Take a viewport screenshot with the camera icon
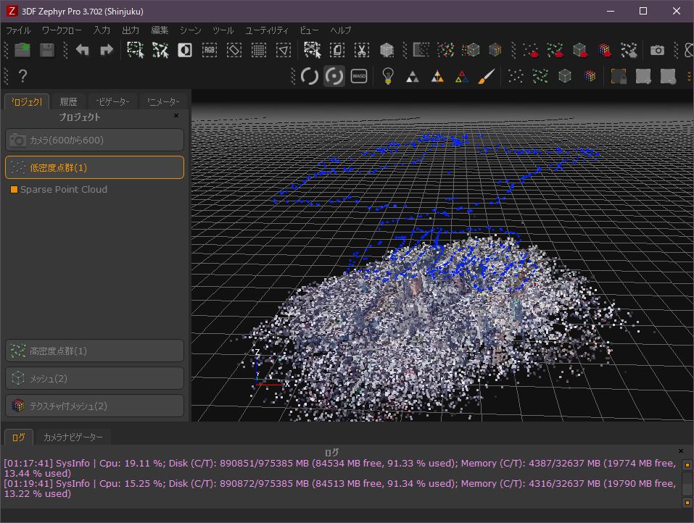The height and width of the screenshot is (523, 694). point(658,49)
